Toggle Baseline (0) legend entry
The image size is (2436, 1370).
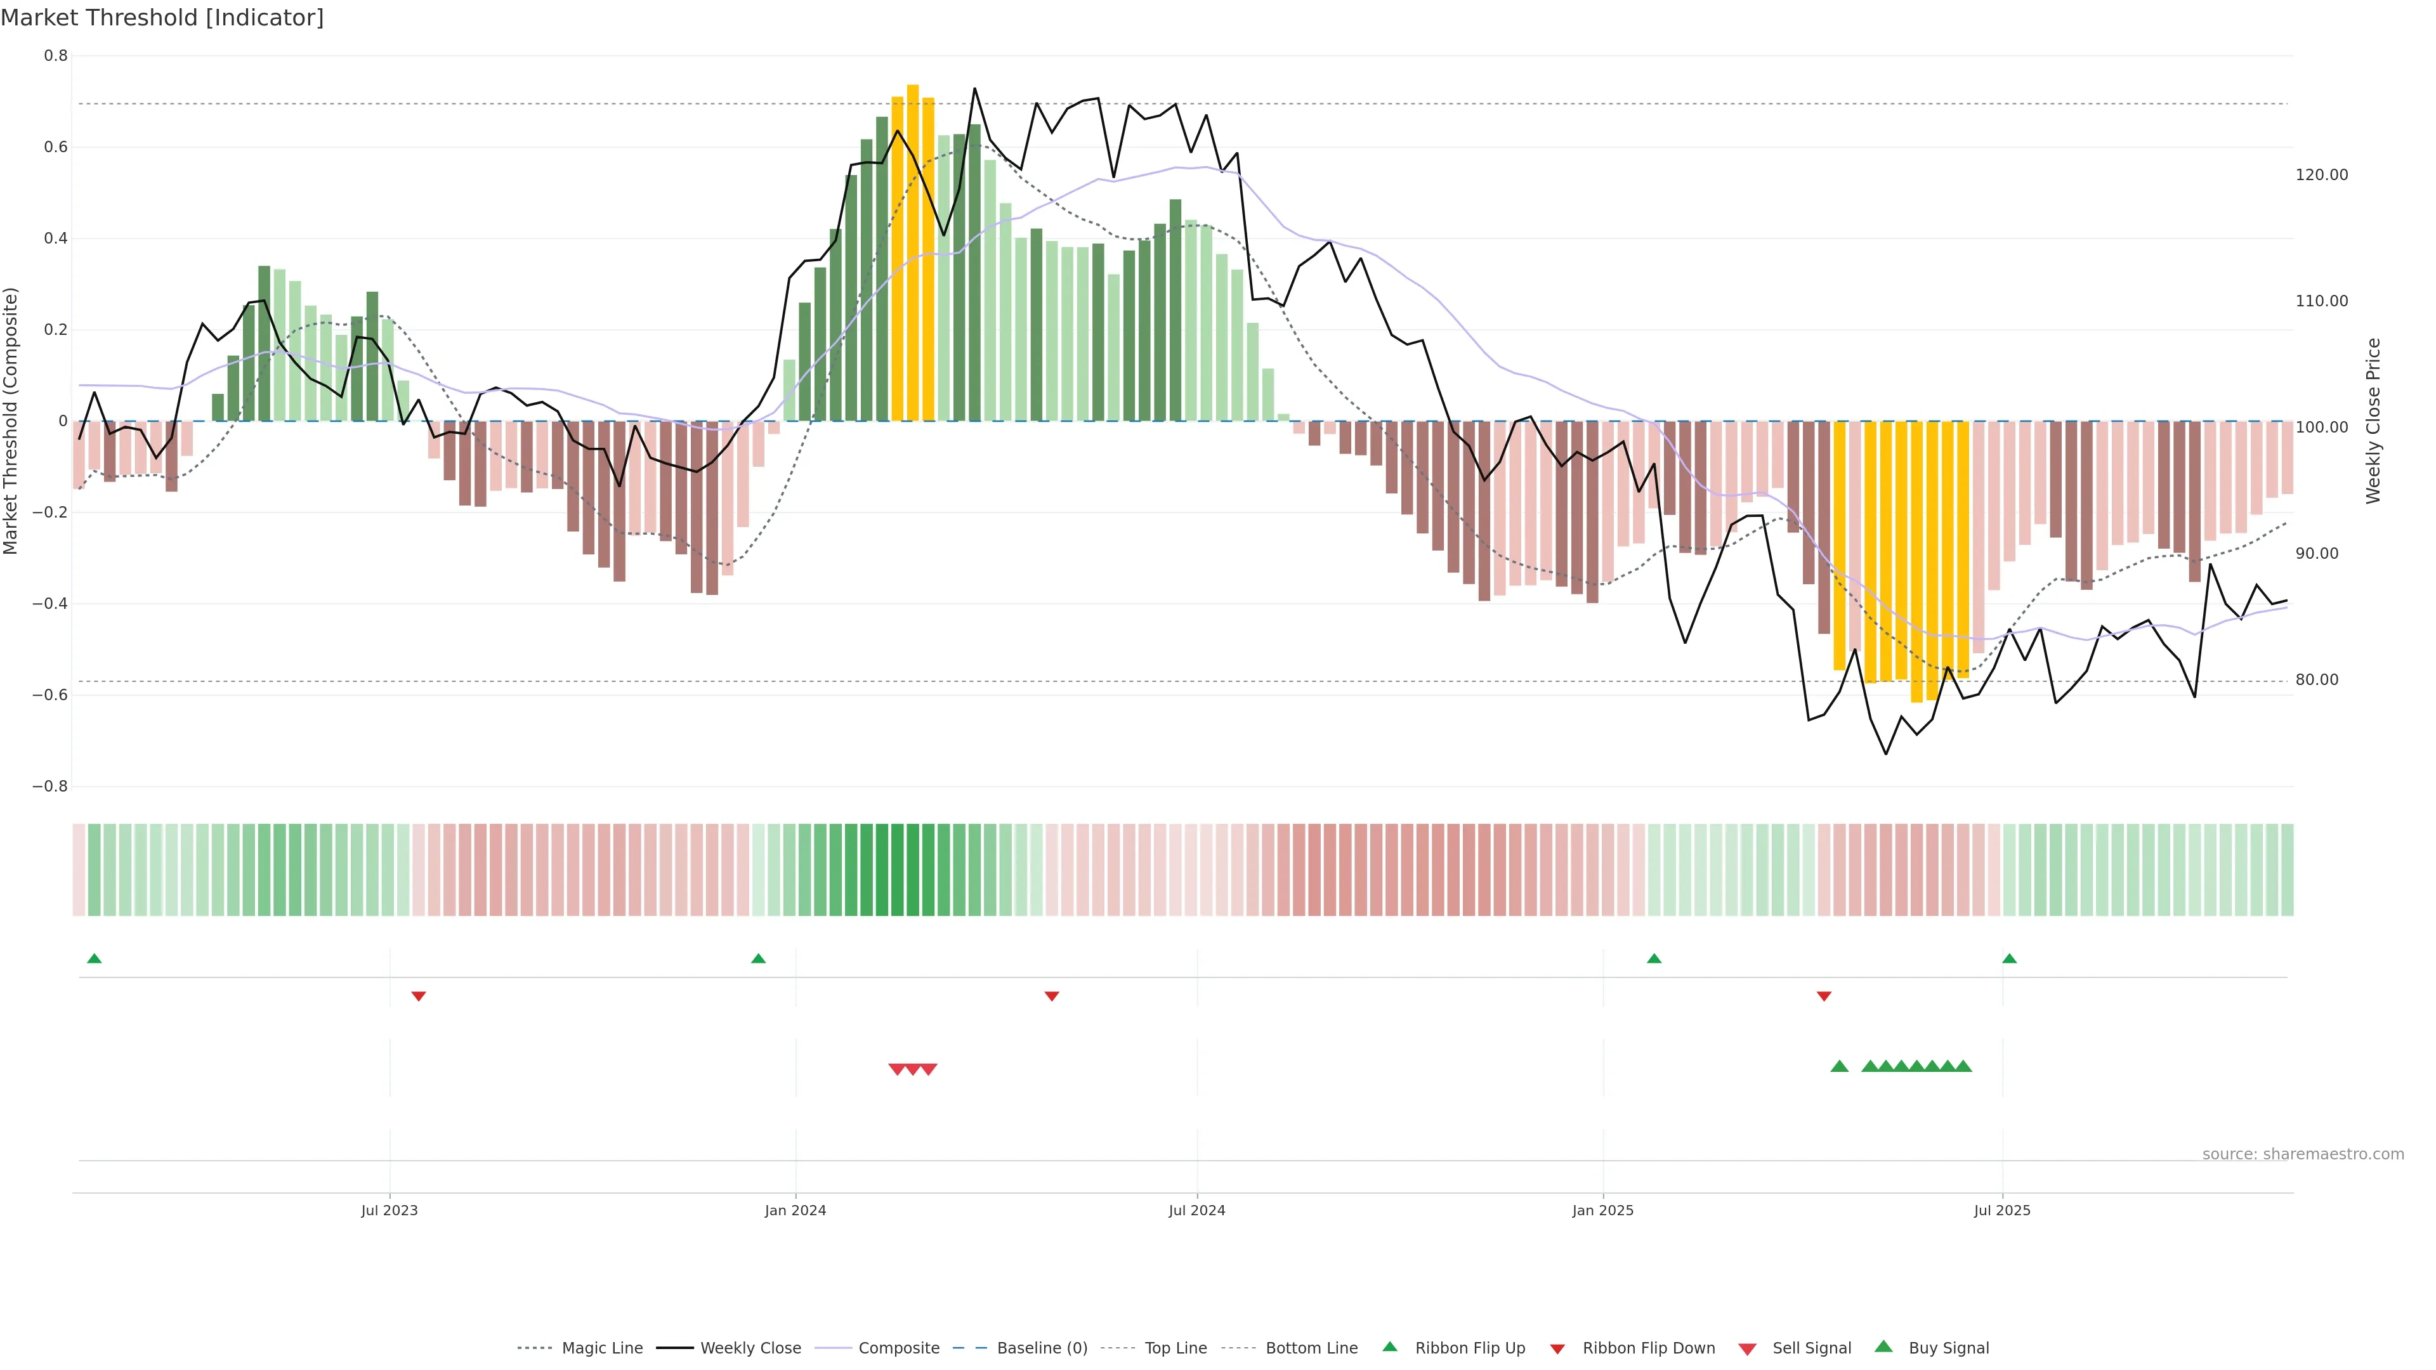[1041, 1348]
